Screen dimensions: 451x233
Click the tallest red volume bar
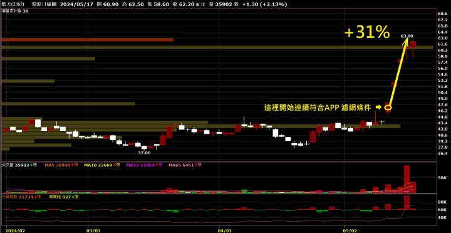tap(407, 179)
